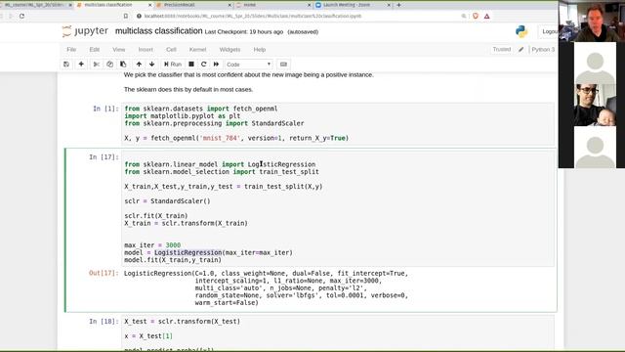Open a new browser tab
625x352 pixels.
pyautogui.click(x=399, y=5)
